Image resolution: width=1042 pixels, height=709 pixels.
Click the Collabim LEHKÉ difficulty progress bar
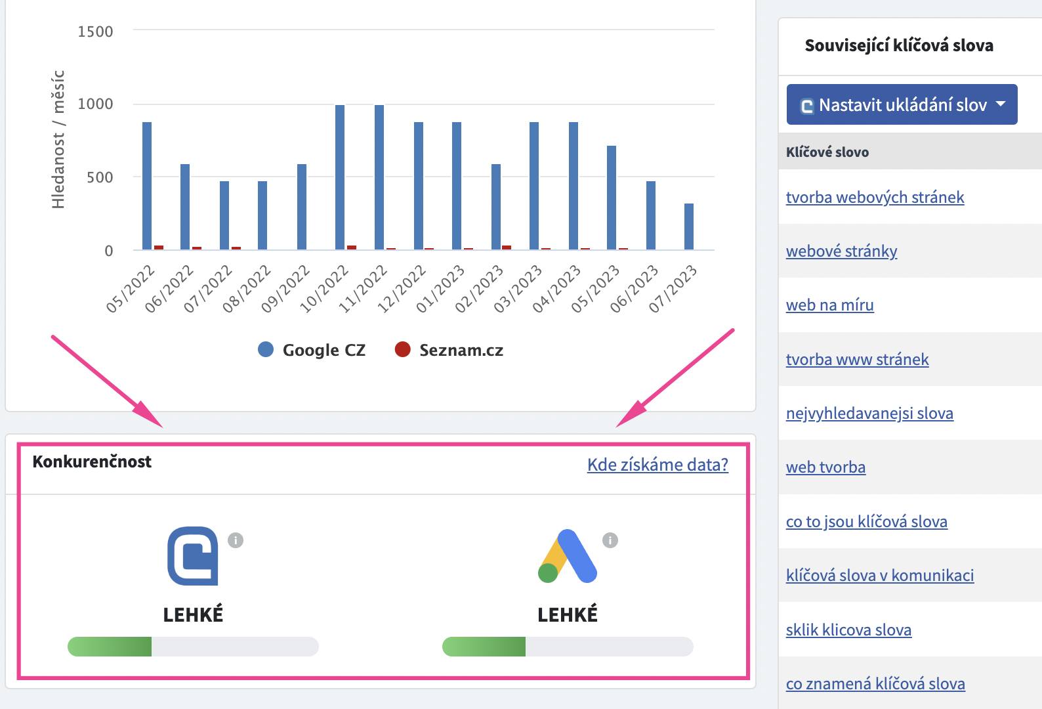(x=193, y=647)
